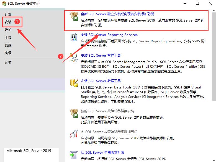
Task: Click the scrollbar down arrow
Action: pos(214,160)
